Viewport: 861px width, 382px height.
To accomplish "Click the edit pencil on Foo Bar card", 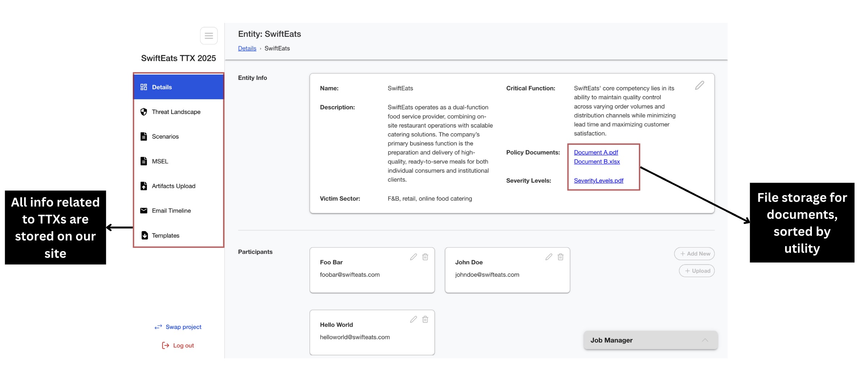I will tap(414, 257).
